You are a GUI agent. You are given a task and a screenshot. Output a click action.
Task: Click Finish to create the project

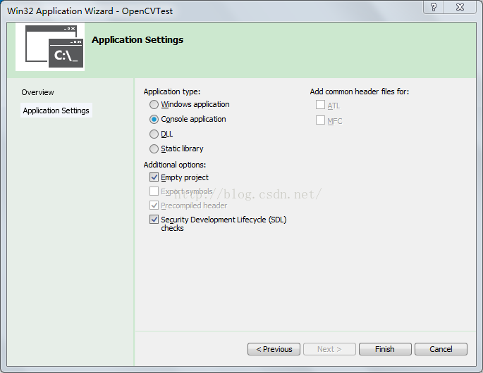(385, 349)
